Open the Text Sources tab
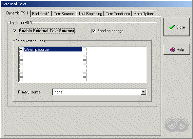 coord(64,14)
